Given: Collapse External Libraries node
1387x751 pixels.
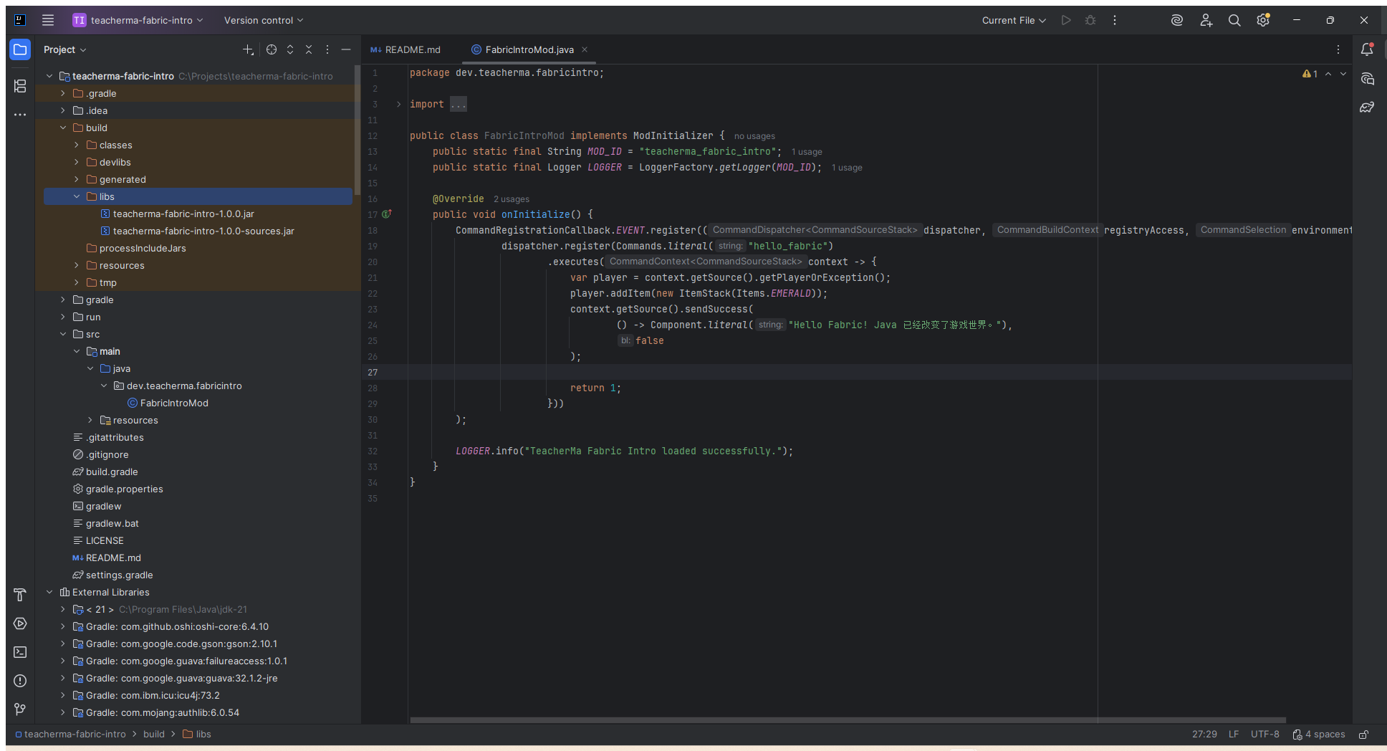Looking at the screenshot, I should click(x=49, y=592).
